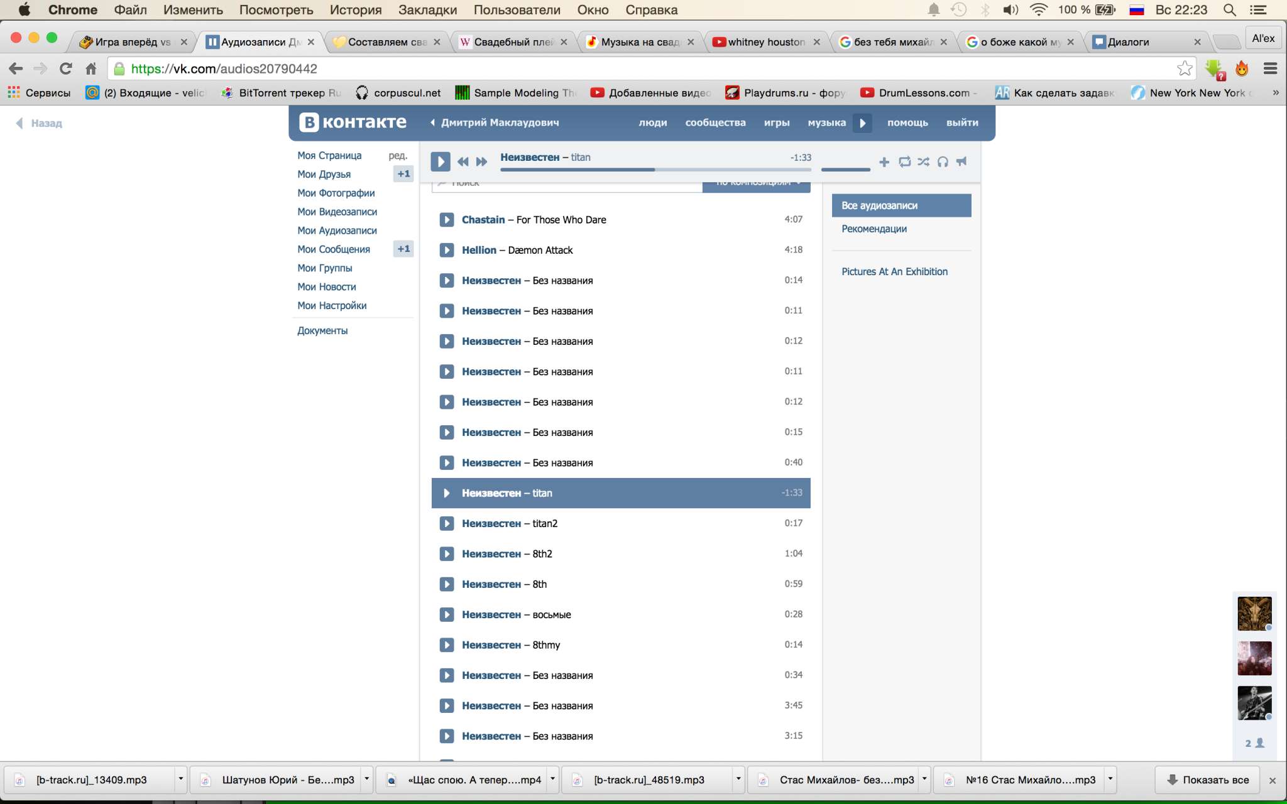
Task: Open dropdown arrow for Шатунов Юрий download
Action: (366, 779)
